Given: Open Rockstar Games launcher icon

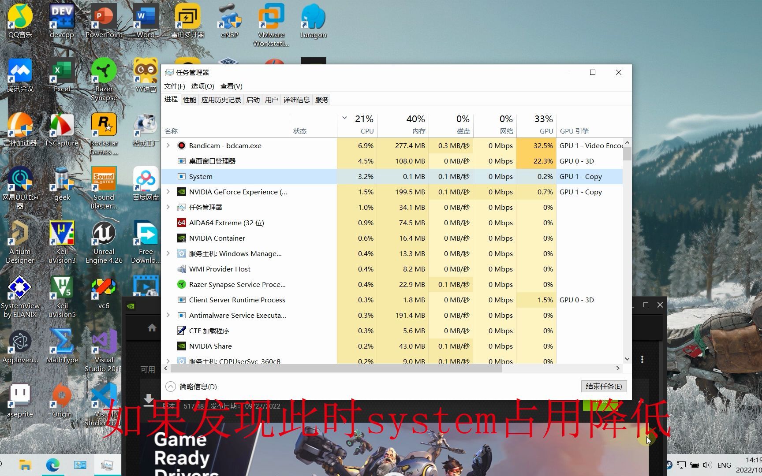Looking at the screenshot, I should (x=104, y=134).
